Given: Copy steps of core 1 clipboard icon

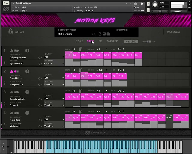Looking at the screenshot, I should point(80,49).
